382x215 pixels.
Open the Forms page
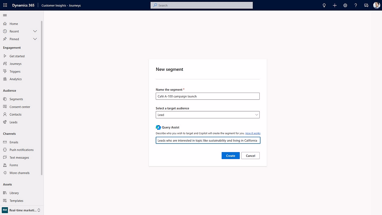[x=5, y=165]
